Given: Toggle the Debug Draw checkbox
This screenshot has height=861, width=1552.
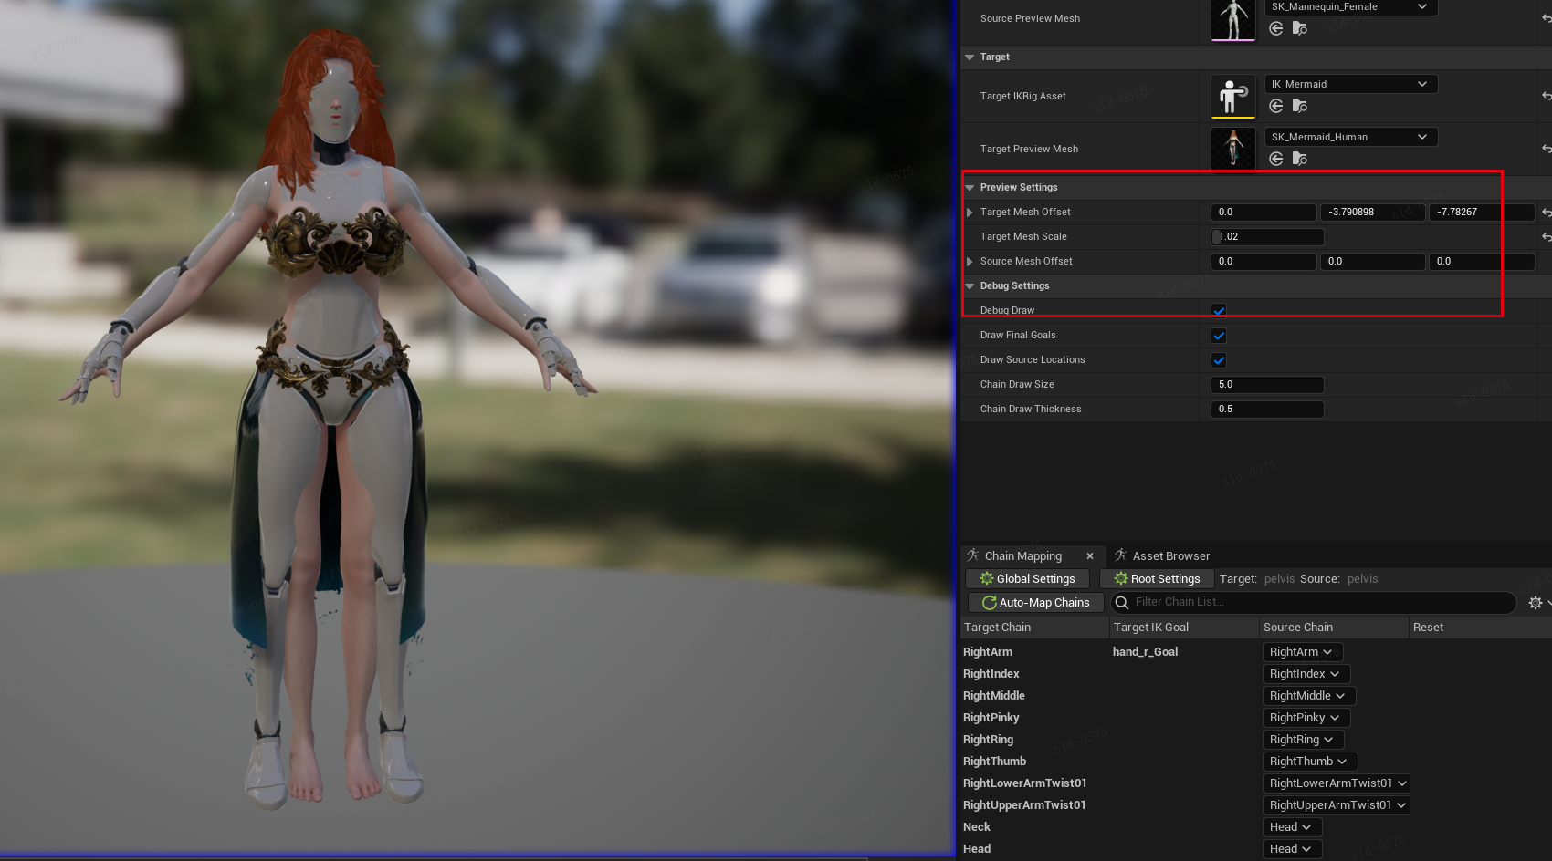Looking at the screenshot, I should point(1219,310).
